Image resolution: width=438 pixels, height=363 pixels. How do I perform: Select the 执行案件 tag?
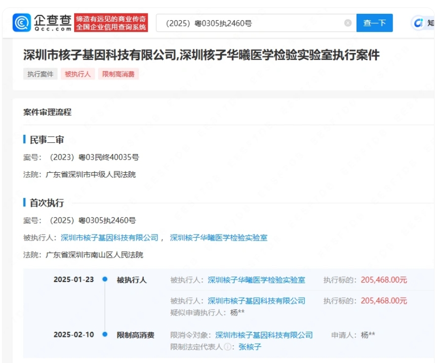(x=40, y=74)
